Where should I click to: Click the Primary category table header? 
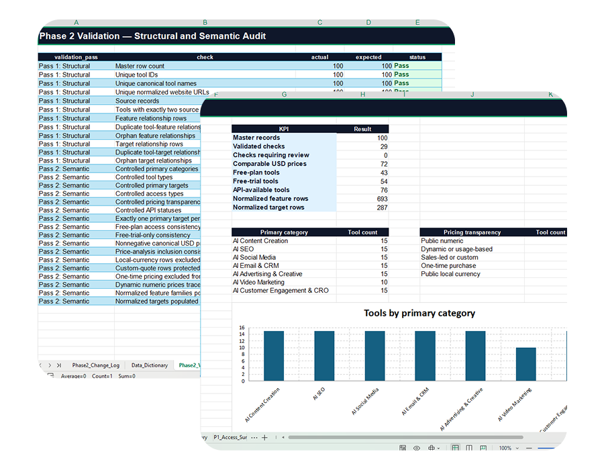284,232
